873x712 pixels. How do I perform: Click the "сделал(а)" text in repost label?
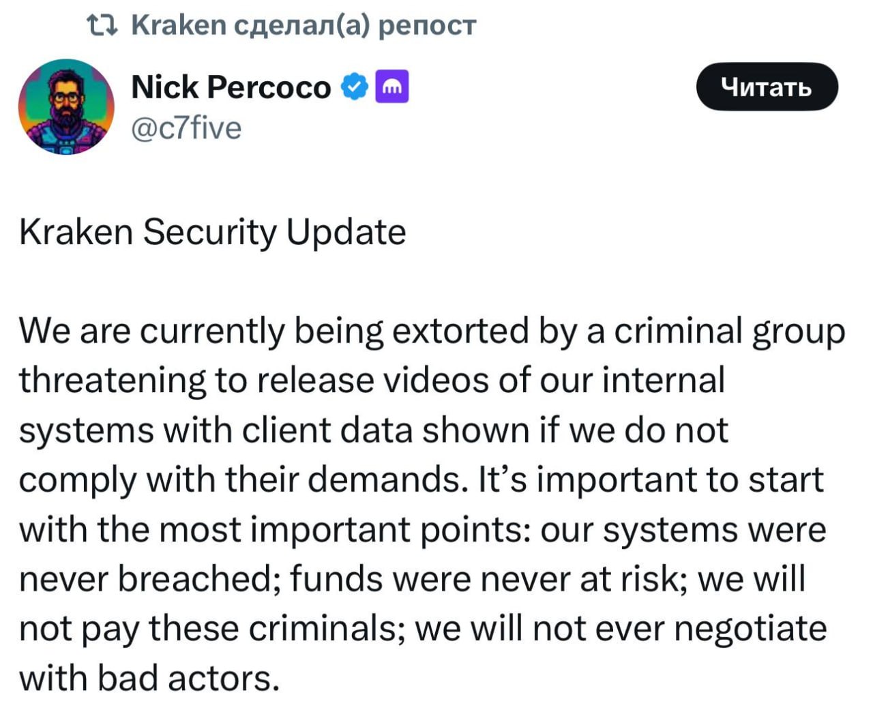302,25
